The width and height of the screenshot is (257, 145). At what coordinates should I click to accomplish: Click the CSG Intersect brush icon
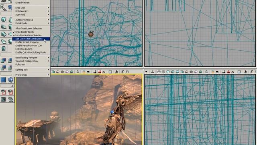[3, 68]
